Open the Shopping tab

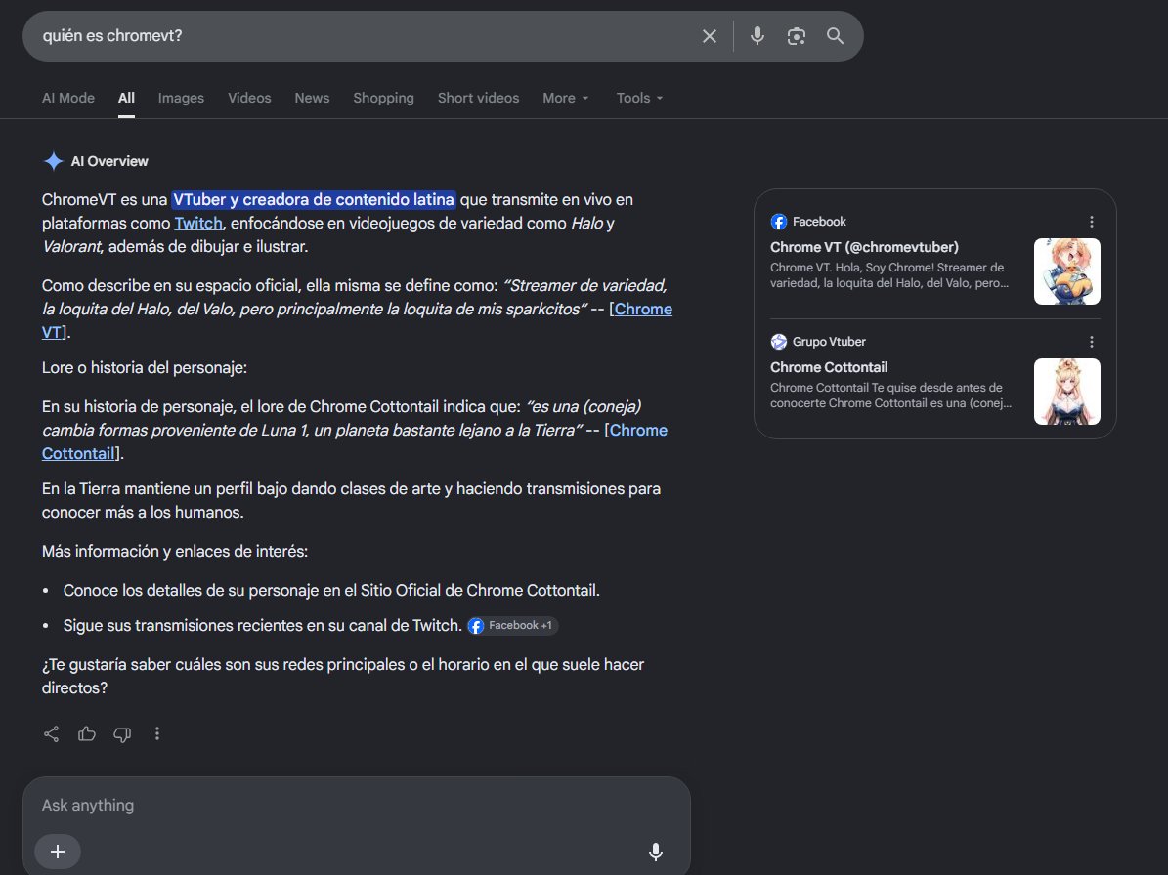click(383, 98)
